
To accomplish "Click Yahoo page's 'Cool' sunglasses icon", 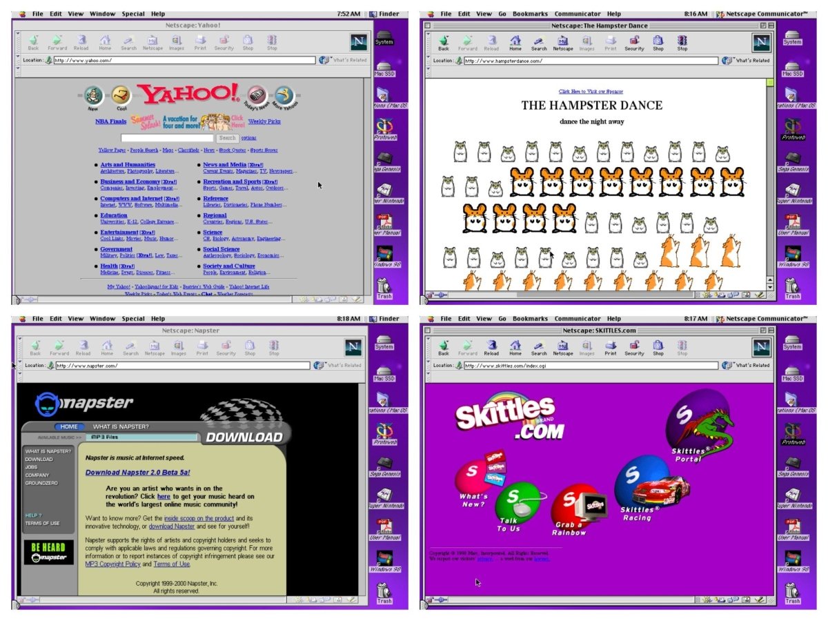I will 121,97.
